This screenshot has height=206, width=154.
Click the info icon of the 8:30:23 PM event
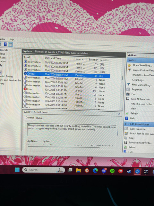[25, 61]
